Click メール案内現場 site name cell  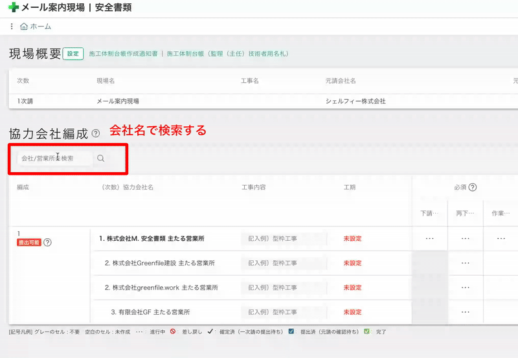pyautogui.click(x=118, y=101)
